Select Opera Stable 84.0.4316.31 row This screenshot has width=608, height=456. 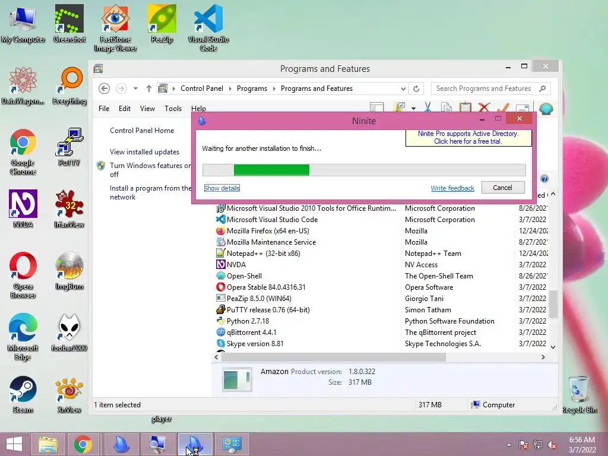pos(382,287)
